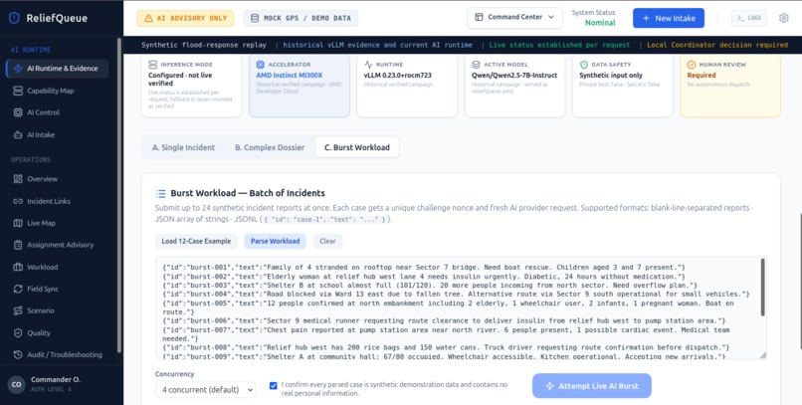Click the Burst Workload list icon
This screenshot has width=802, height=405.
[160, 193]
